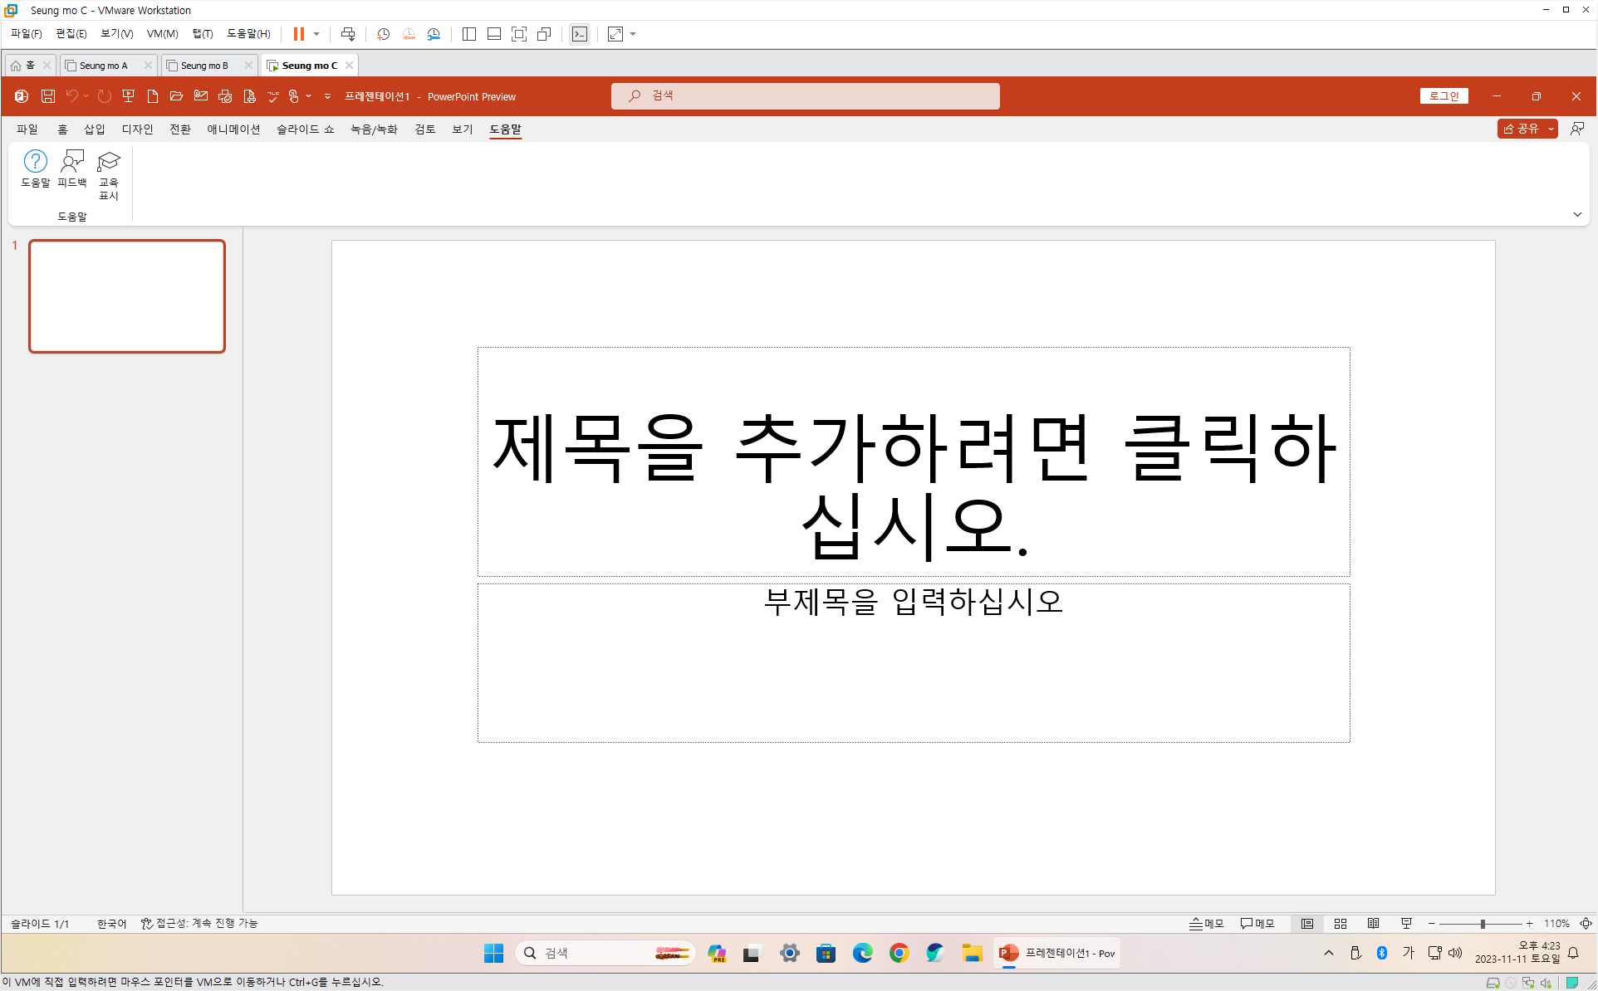
Task: Open the 삽입 (Insert) ribbon tab
Action: (94, 129)
